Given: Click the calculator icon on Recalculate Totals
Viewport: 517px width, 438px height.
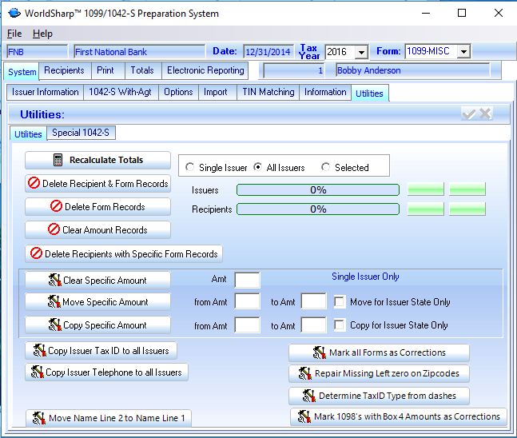Looking at the screenshot, I should (58, 160).
